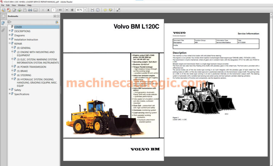
Task: Click the page number input field
Action: click(x=54, y=10)
